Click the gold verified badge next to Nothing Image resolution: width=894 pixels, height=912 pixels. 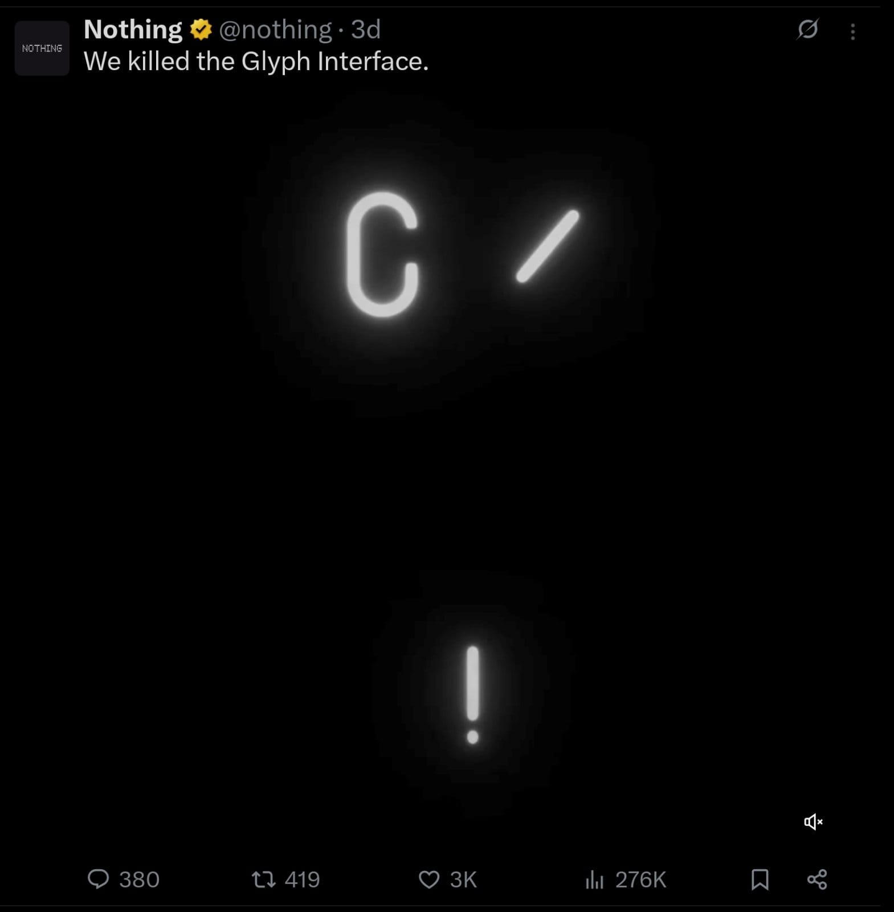[x=201, y=30]
